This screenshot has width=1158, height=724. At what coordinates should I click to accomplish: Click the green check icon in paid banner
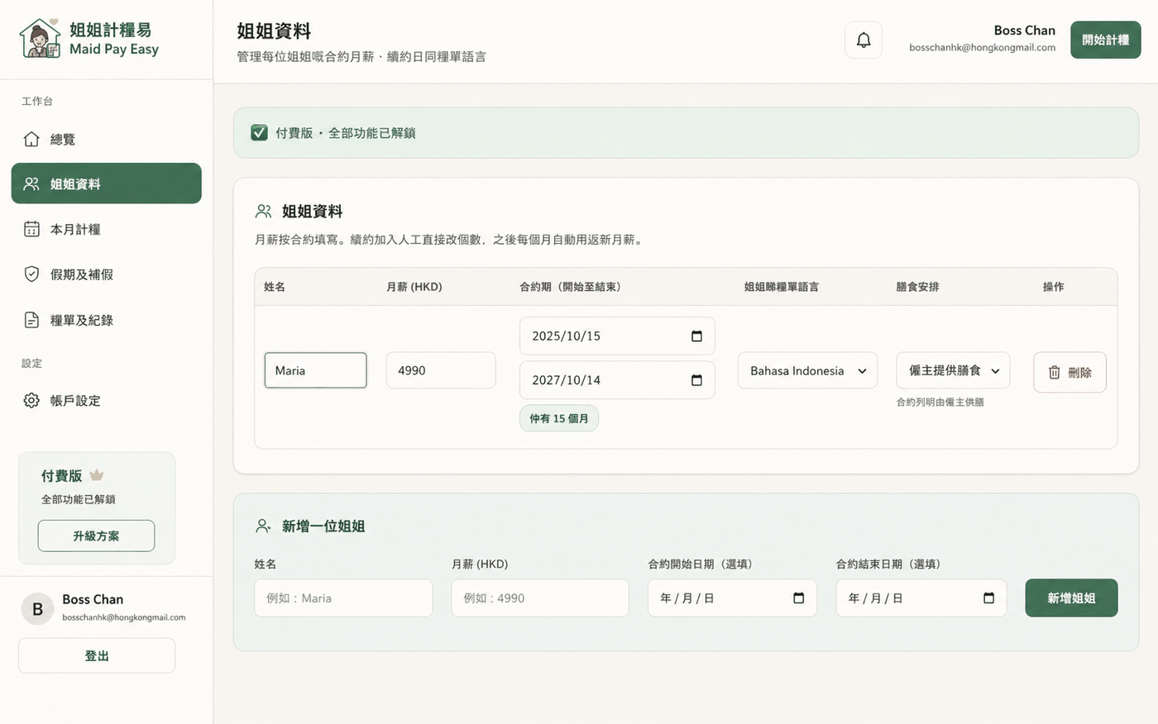click(259, 132)
